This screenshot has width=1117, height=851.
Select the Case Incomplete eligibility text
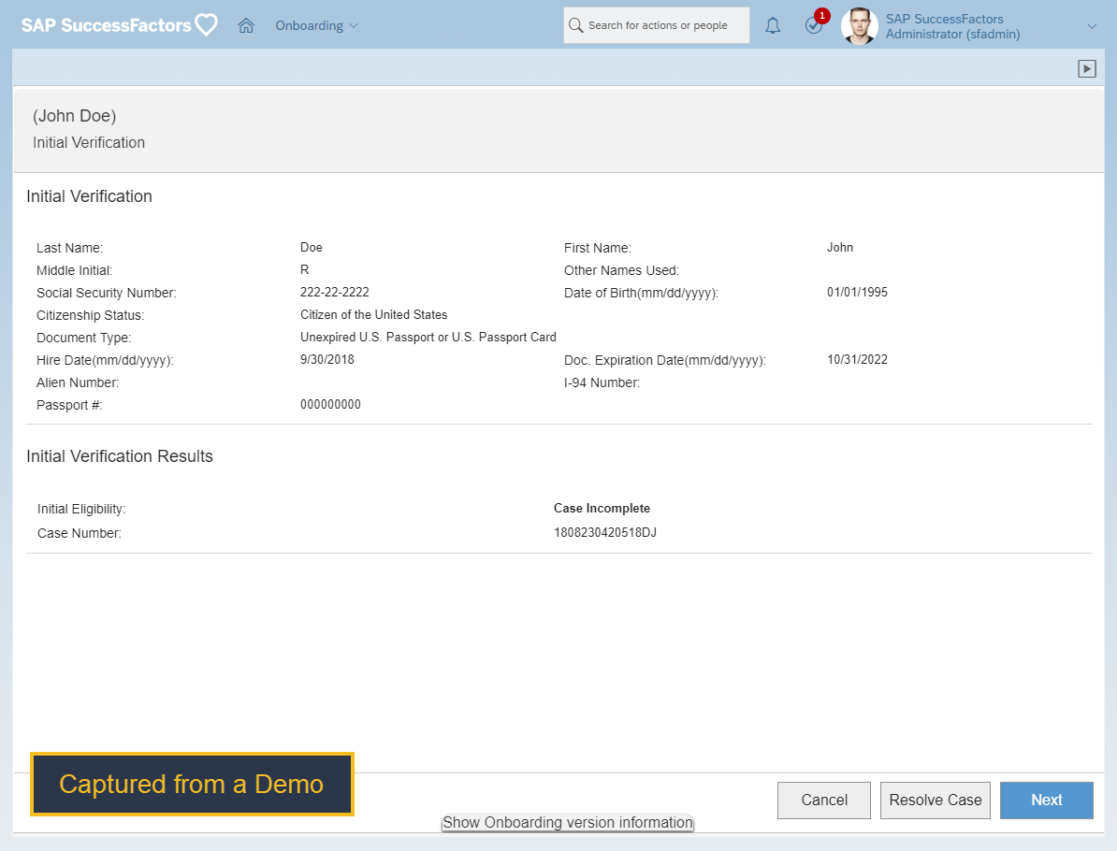[x=602, y=509]
